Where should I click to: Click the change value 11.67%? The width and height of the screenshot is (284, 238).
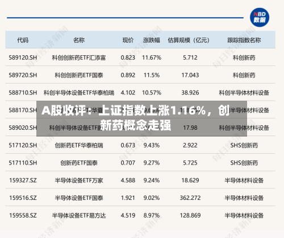(152, 58)
